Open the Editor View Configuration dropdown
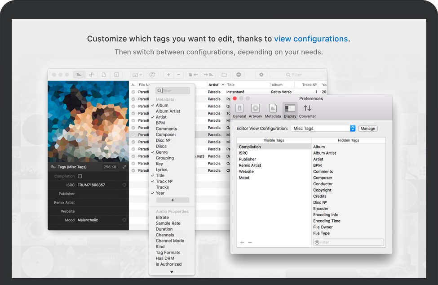 tap(353, 129)
